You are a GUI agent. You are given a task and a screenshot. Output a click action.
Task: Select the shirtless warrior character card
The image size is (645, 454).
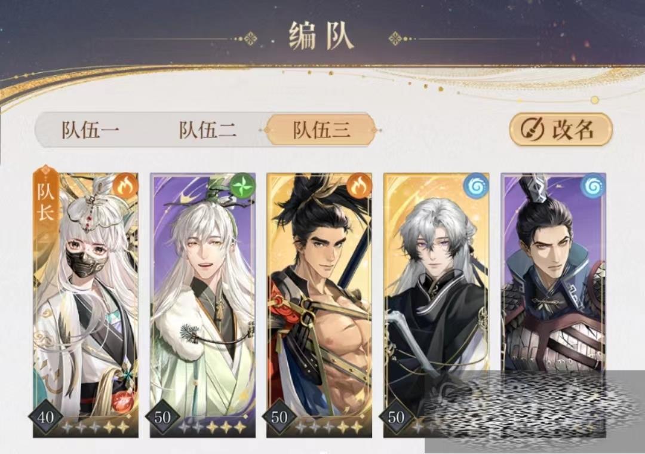point(319,305)
